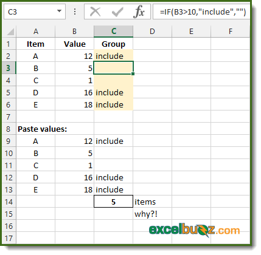This screenshot has width=261, height=255.
Task: Select the Group header cell
Action: (x=113, y=44)
